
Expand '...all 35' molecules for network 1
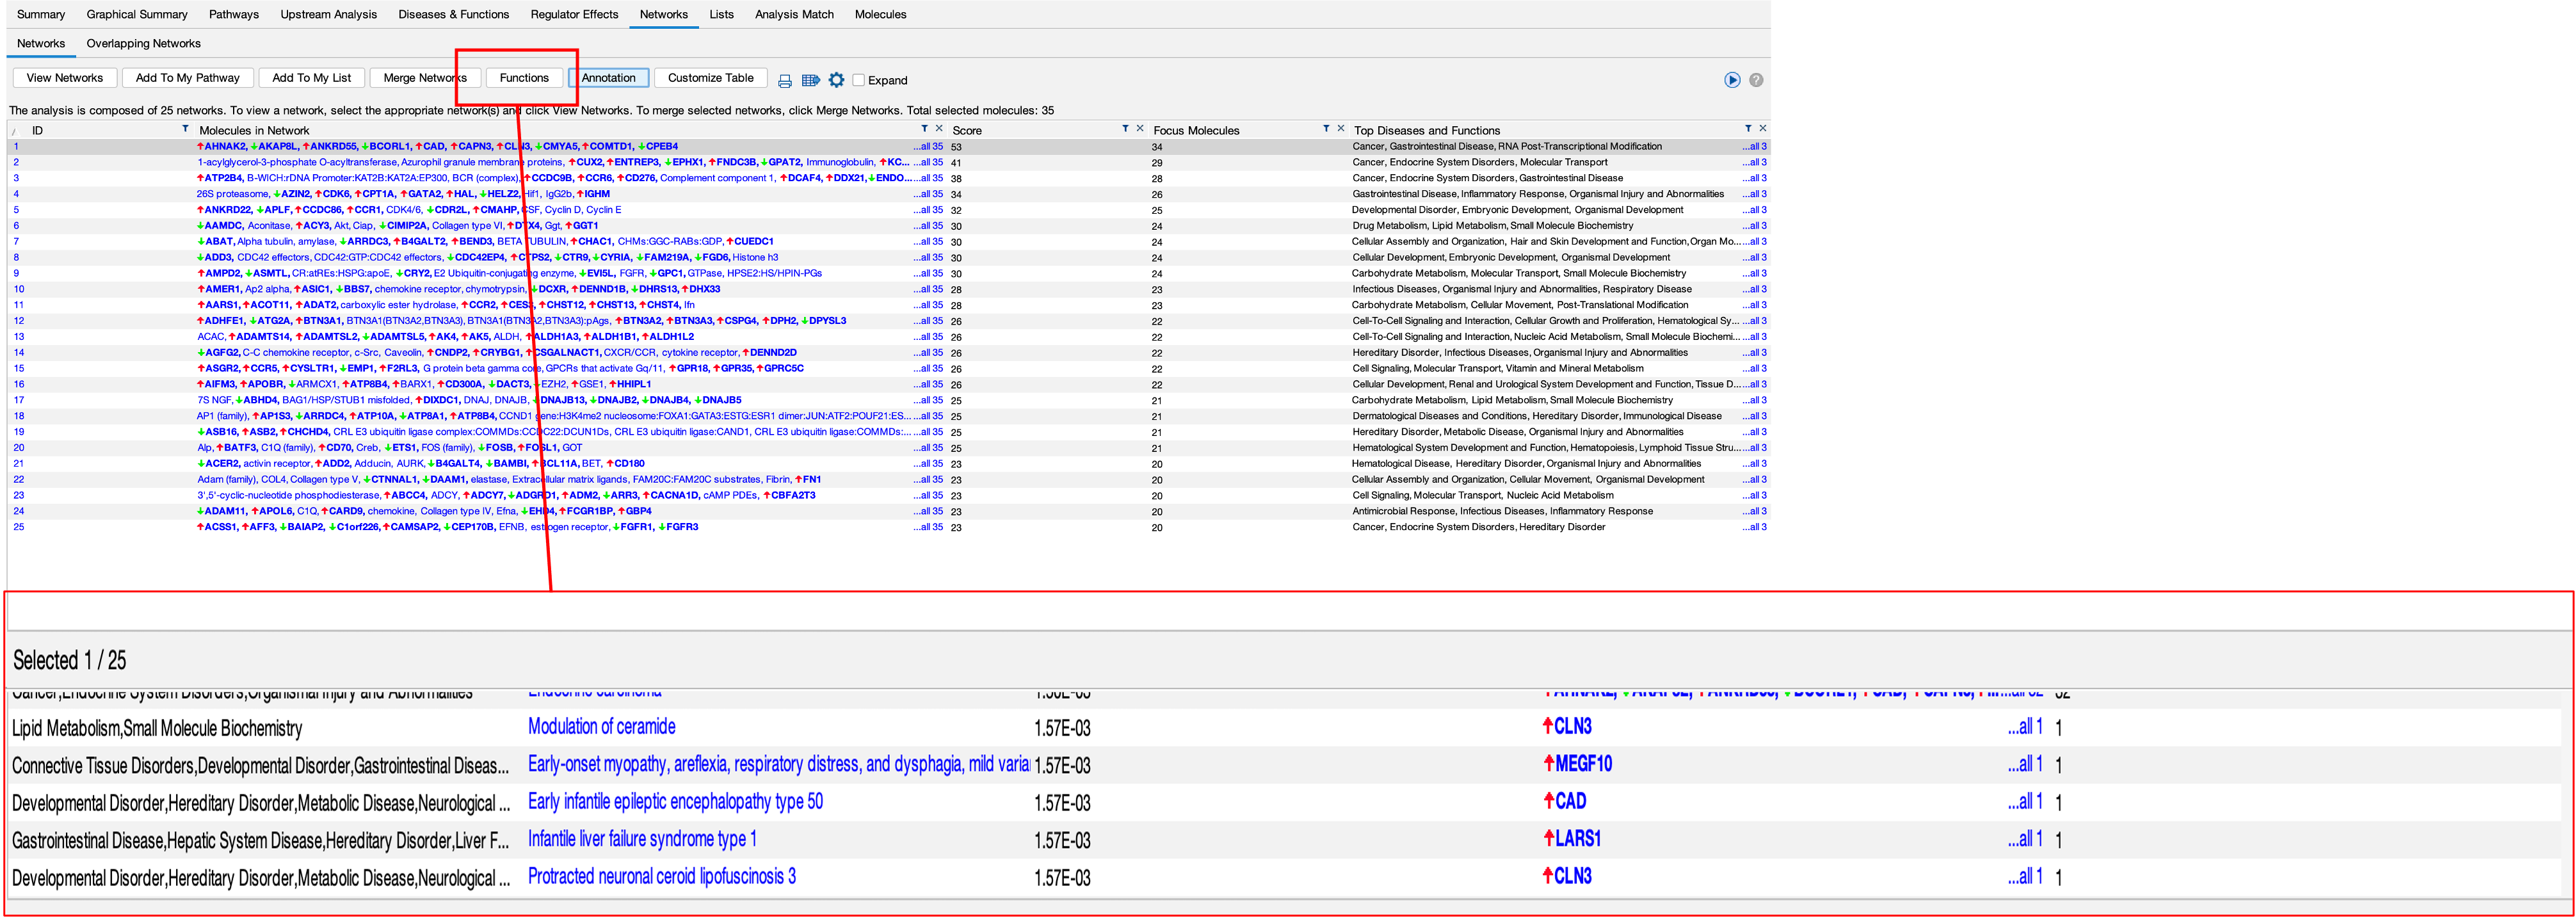point(929,146)
